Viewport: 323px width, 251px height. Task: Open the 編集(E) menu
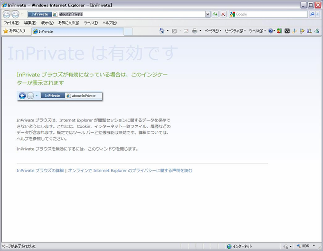tap(30, 23)
